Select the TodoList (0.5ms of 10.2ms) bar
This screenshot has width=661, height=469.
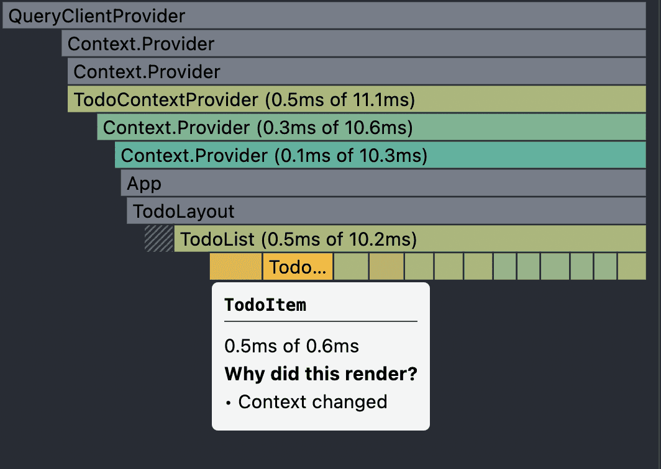coord(410,239)
